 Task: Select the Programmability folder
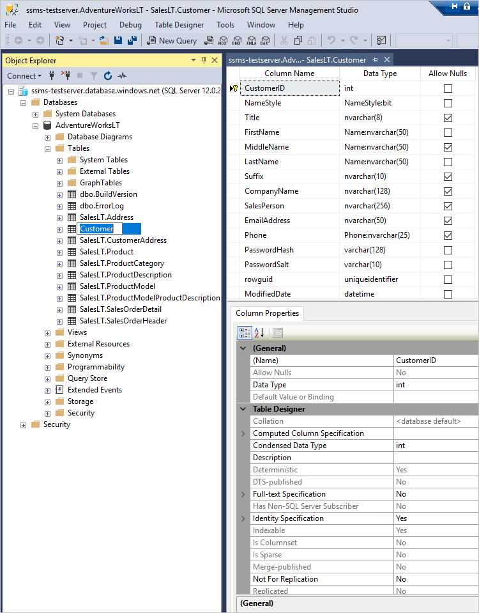(96, 367)
